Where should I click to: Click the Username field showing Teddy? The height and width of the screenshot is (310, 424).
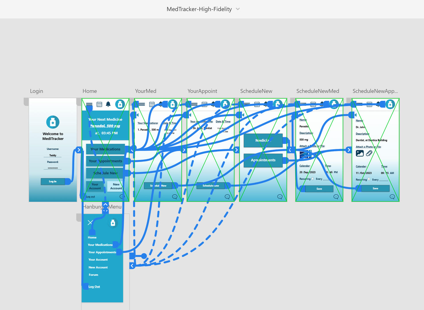point(53,155)
